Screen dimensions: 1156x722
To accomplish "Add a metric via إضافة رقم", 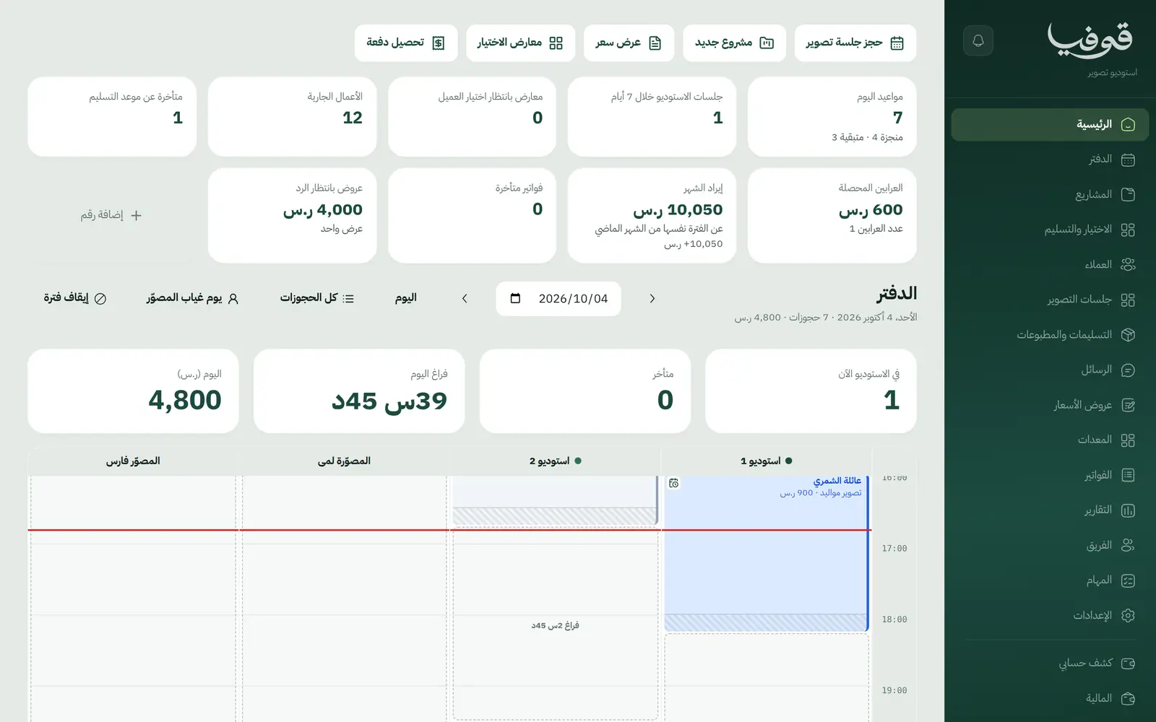I will [111, 215].
